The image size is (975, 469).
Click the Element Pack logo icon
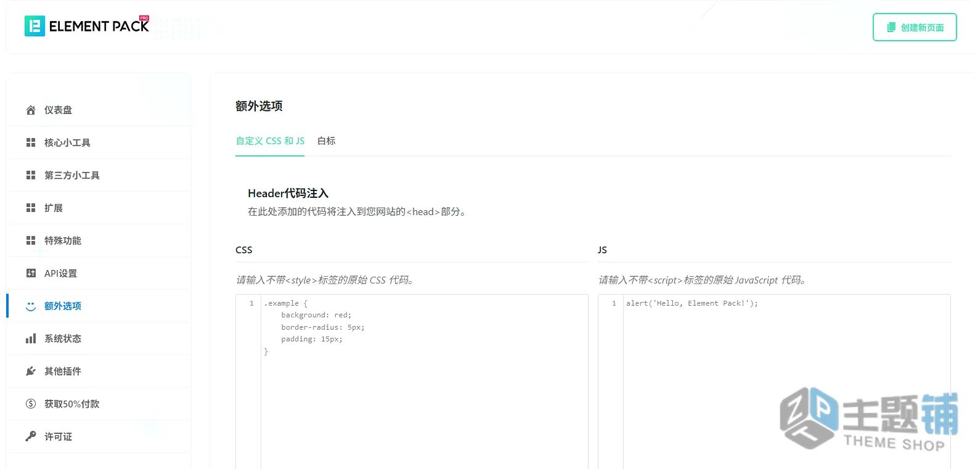tap(35, 26)
